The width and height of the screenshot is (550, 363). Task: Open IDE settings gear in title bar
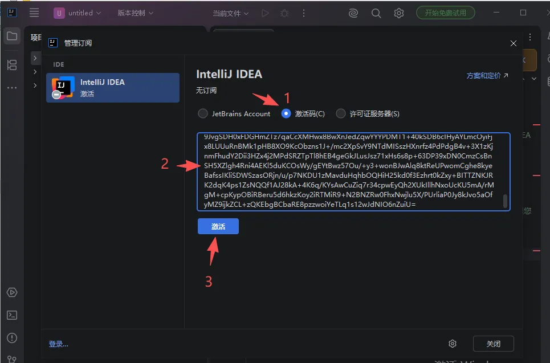[x=399, y=13]
